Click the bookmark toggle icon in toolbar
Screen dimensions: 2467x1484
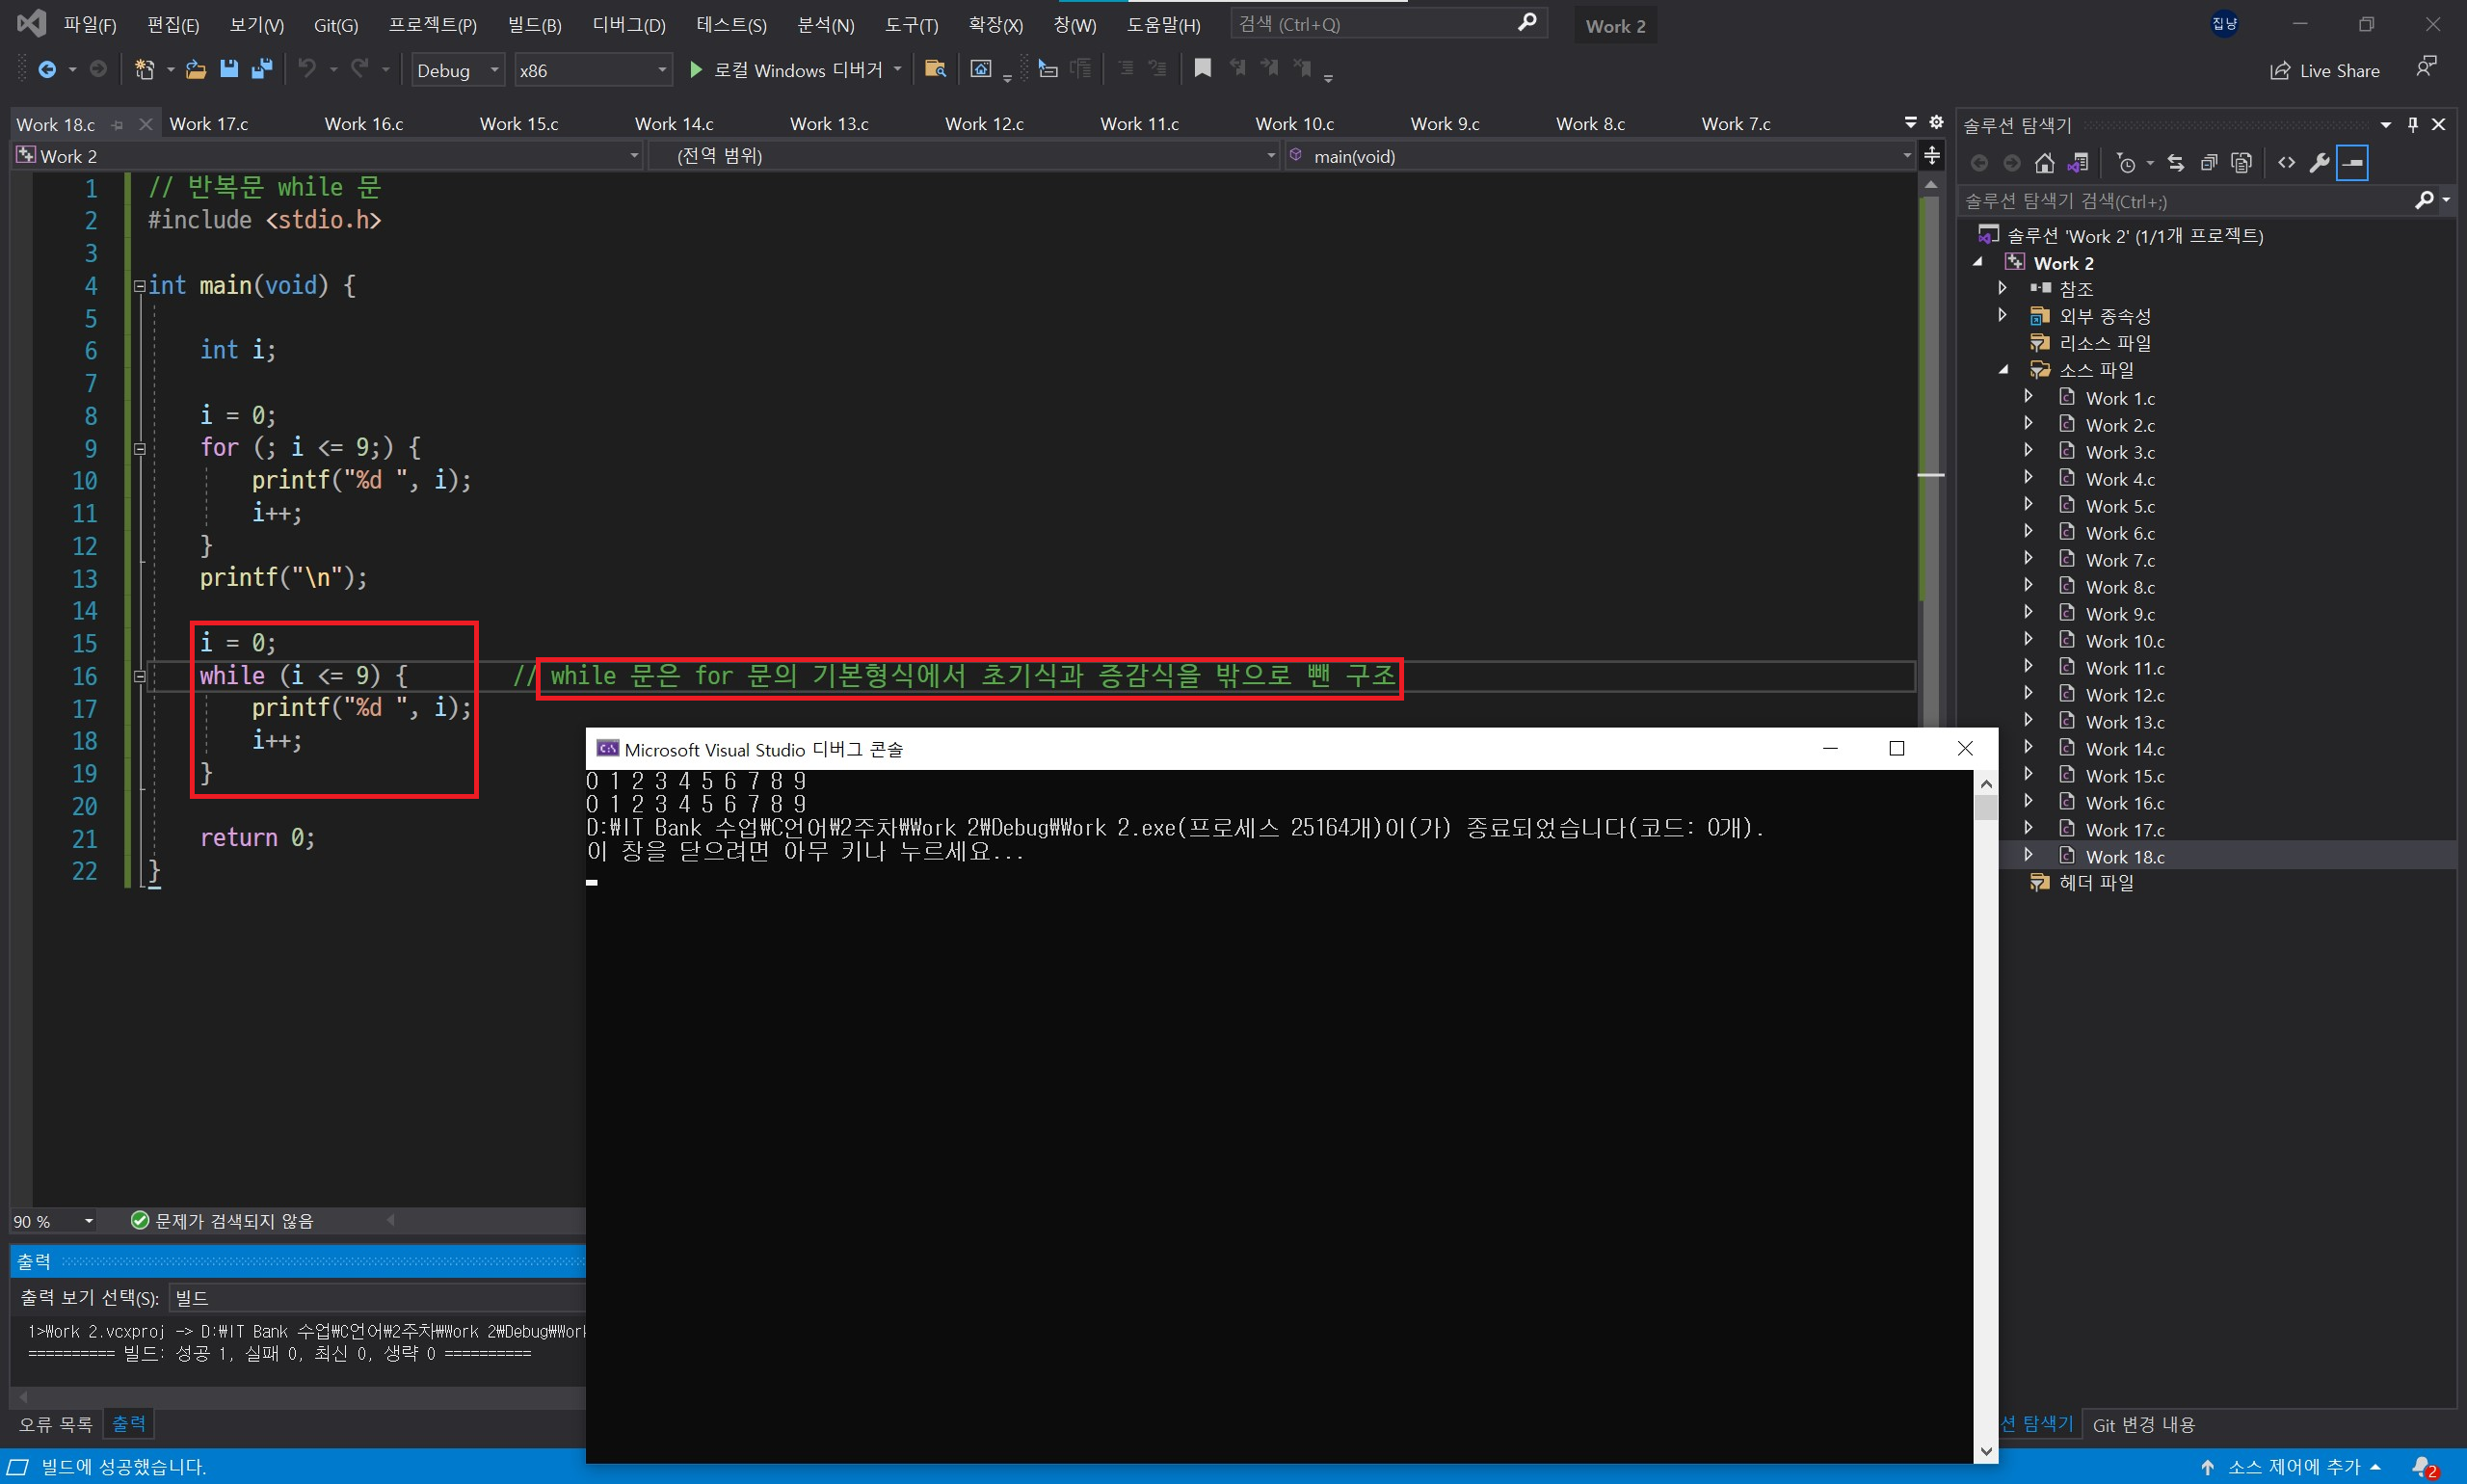[1202, 69]
